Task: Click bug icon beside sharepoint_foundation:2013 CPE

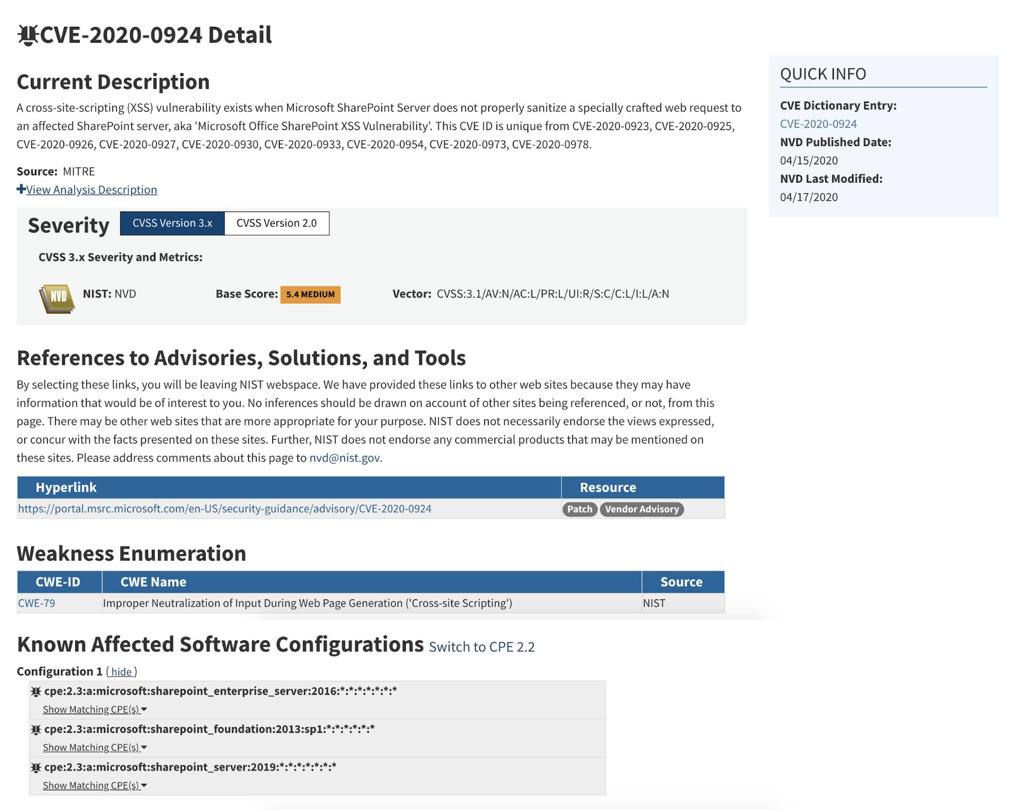Action: pyautogui.click(x=36, y=729)
